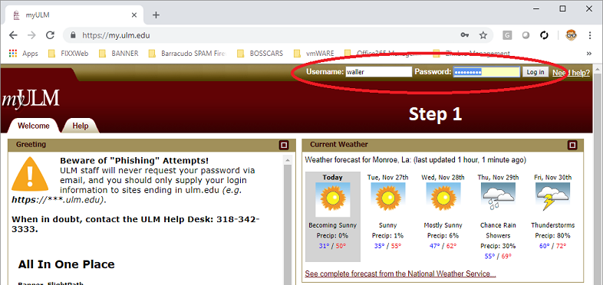Click the page scrollbar up arrow
Screen dimensions: 603x285
pos(597,70)
